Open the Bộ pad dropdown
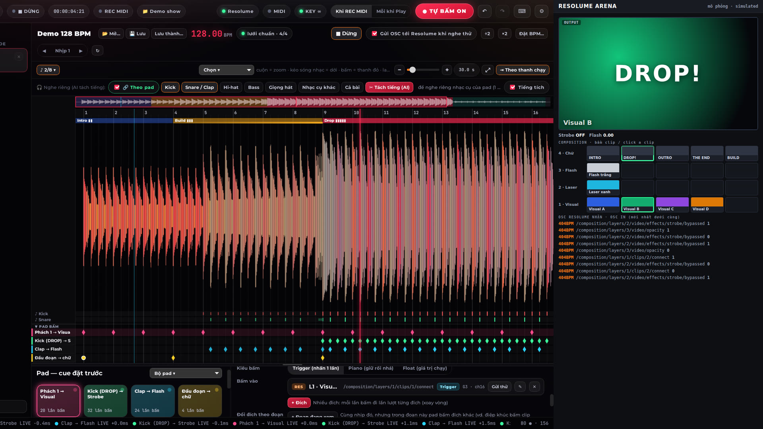Screen dimensions: 763x429 coord(186,373)
